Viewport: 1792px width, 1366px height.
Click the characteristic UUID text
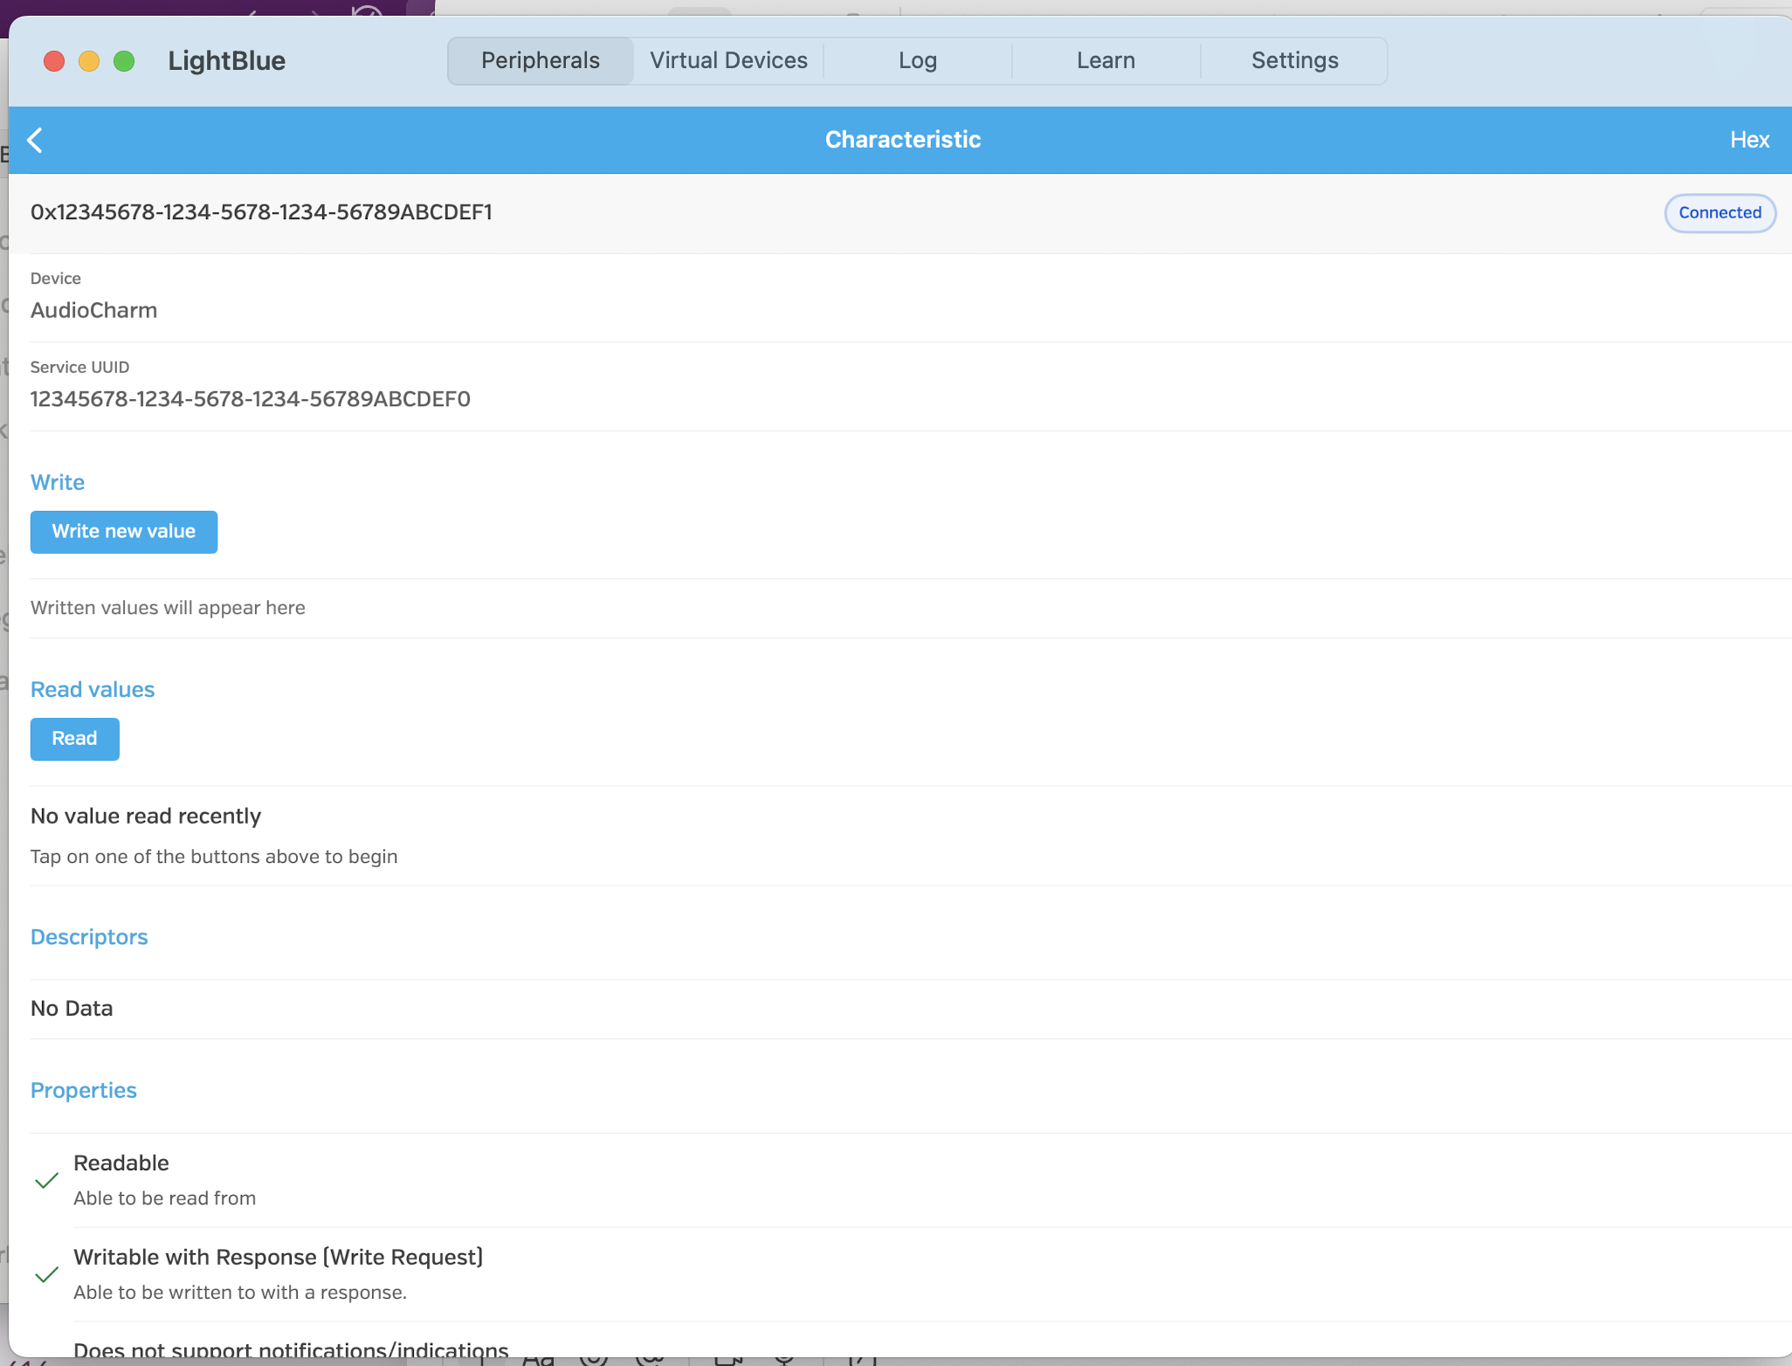[261, 212]
